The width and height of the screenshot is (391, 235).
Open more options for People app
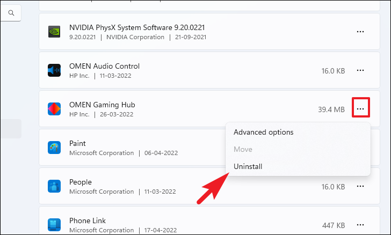click(360, 186)
